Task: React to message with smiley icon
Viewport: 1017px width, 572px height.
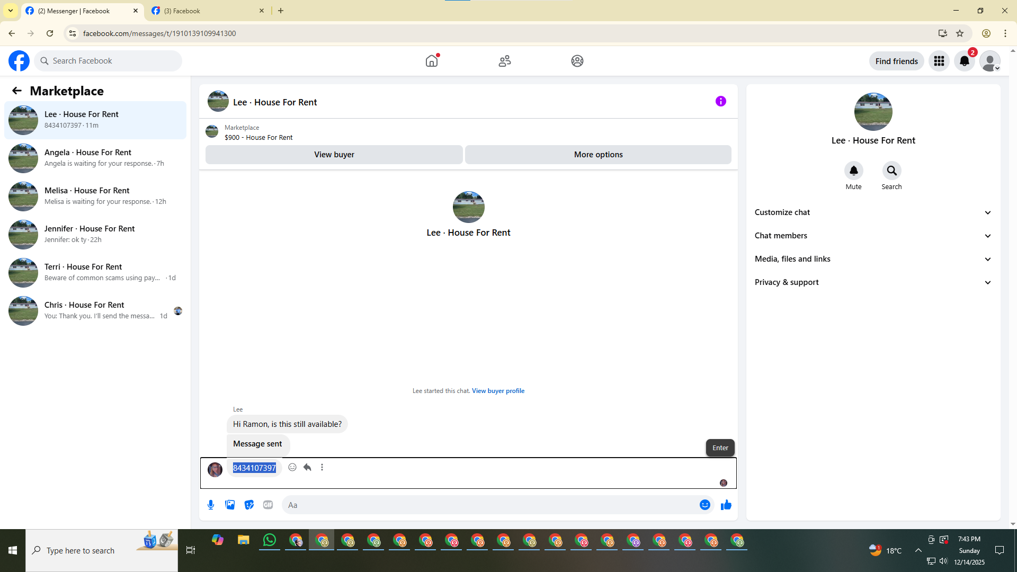Action: pyautogui.click(x=292, y=467)
